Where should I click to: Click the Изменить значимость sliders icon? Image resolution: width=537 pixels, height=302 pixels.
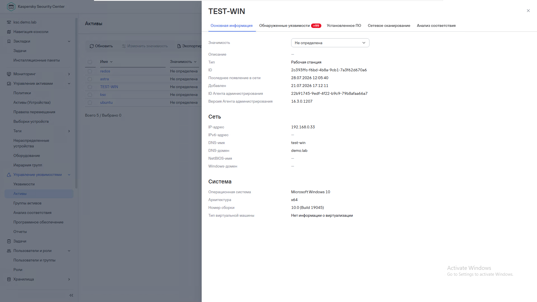pyautogui.click(x=124, y=46)
